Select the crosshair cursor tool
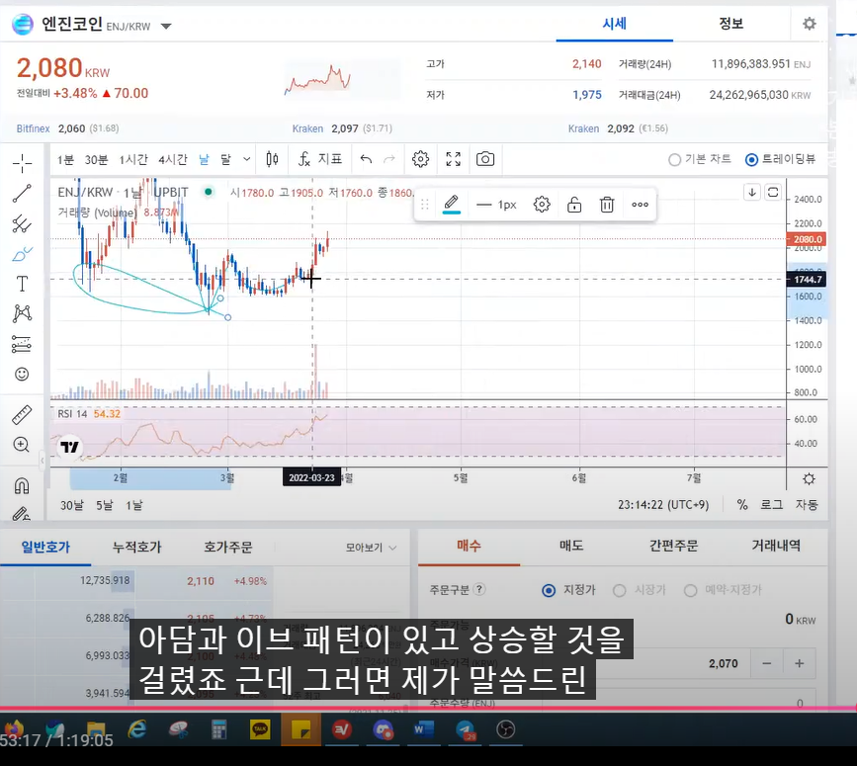857x766 pixels. pos(22,163)
